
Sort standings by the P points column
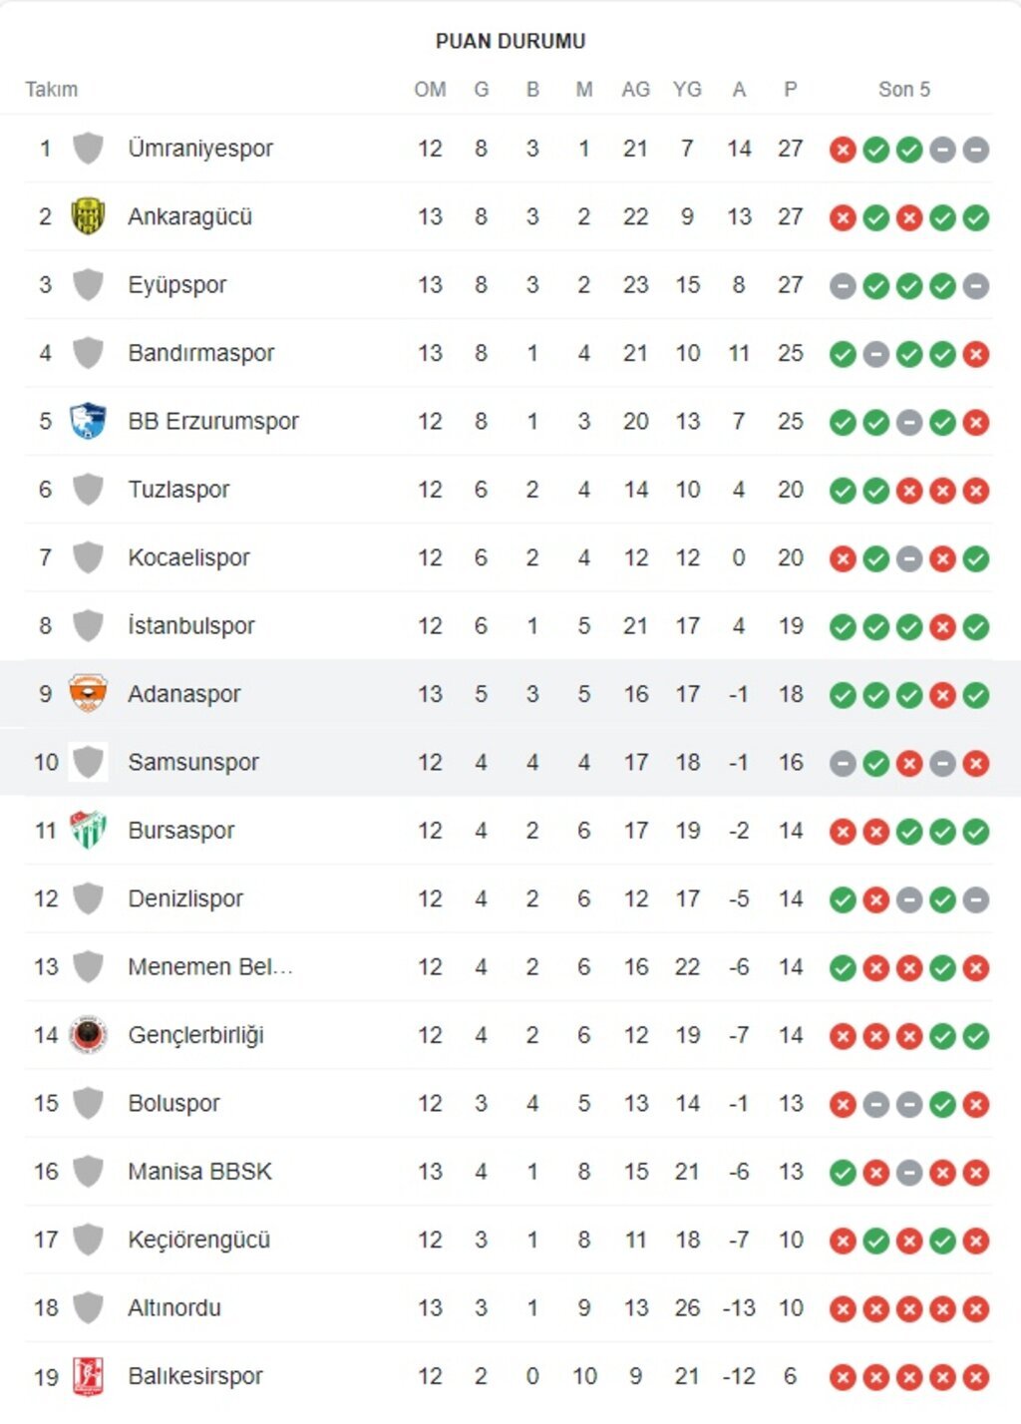790,90
